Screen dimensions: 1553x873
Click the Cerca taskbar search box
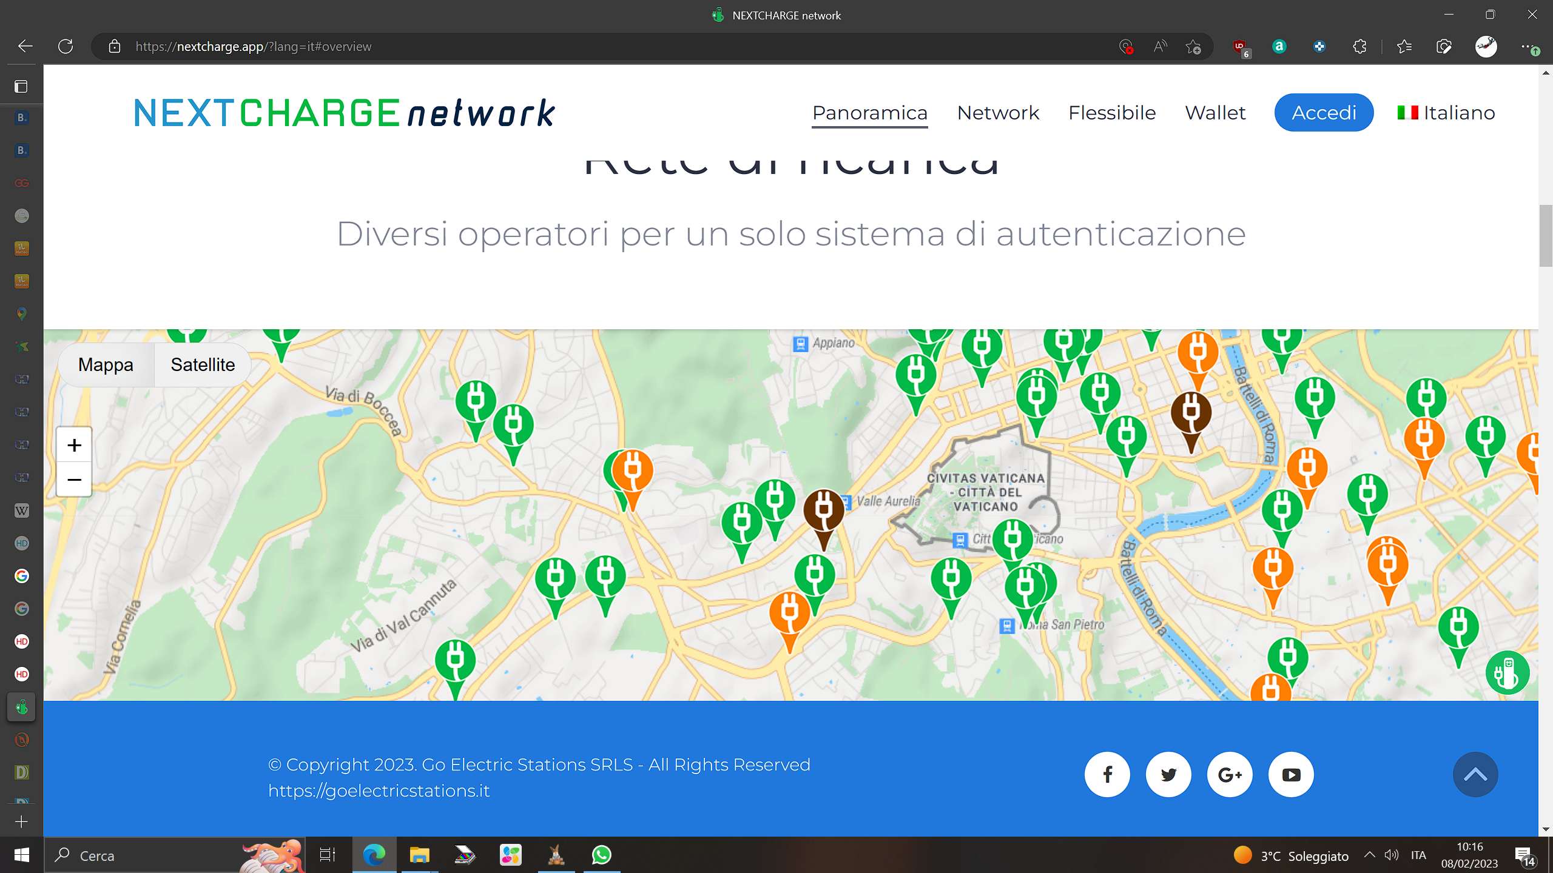tap(175, 855)
